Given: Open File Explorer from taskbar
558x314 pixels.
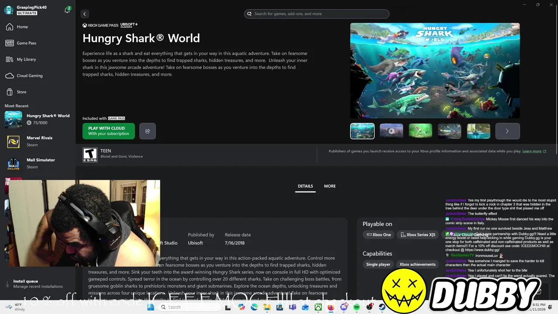Looking at the screenshot, I should (x=267, y=307).
